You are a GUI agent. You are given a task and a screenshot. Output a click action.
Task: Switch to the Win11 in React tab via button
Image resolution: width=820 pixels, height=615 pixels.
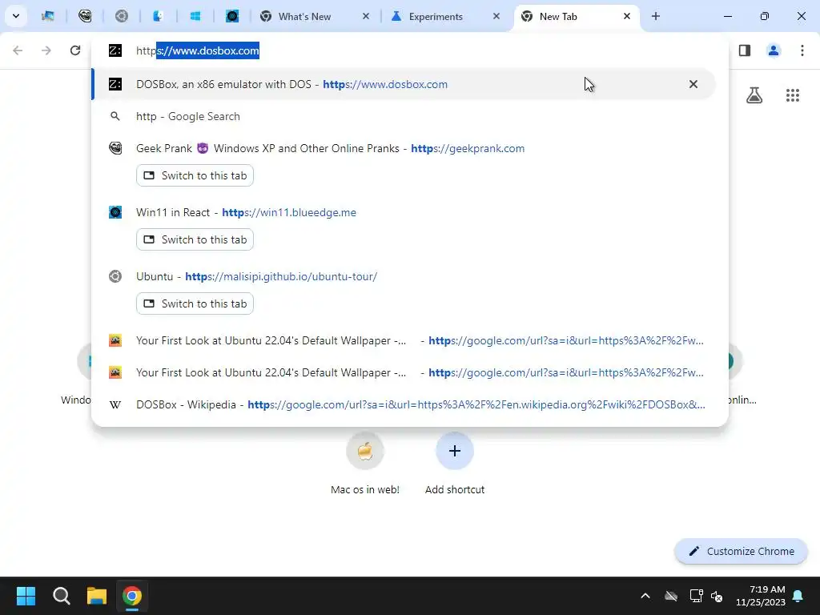(x=195, y=239)
